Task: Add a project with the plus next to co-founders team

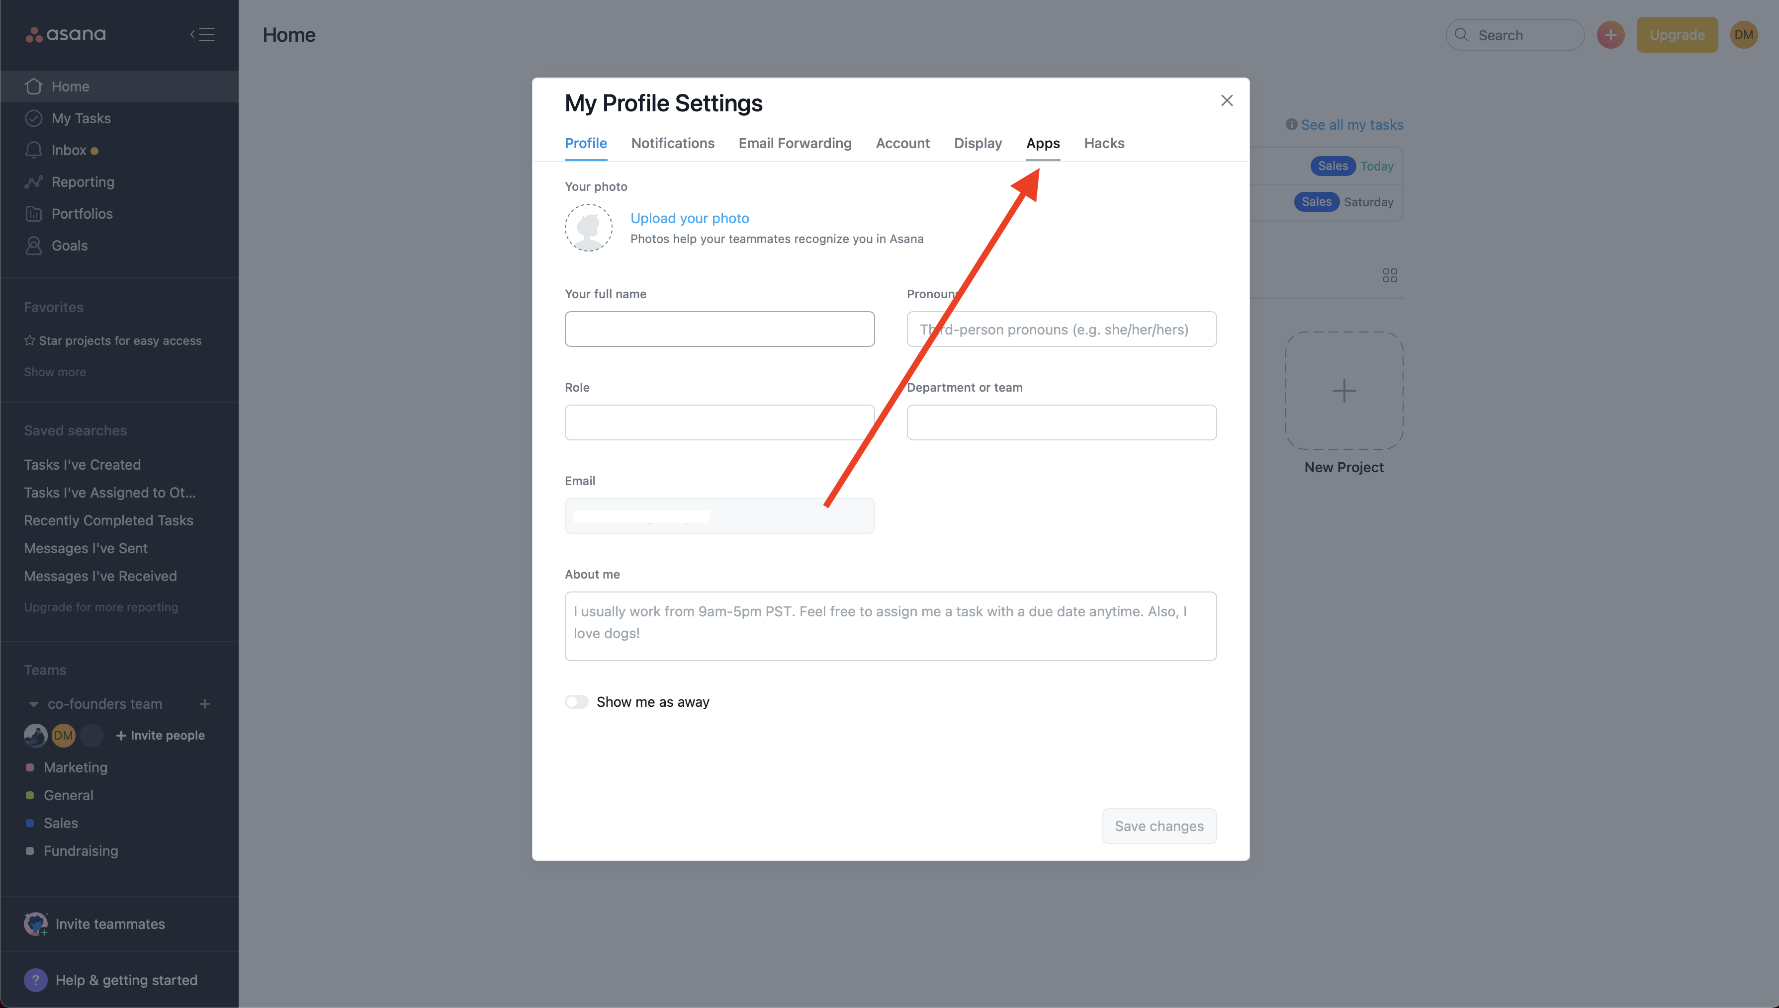Action: 205,704
